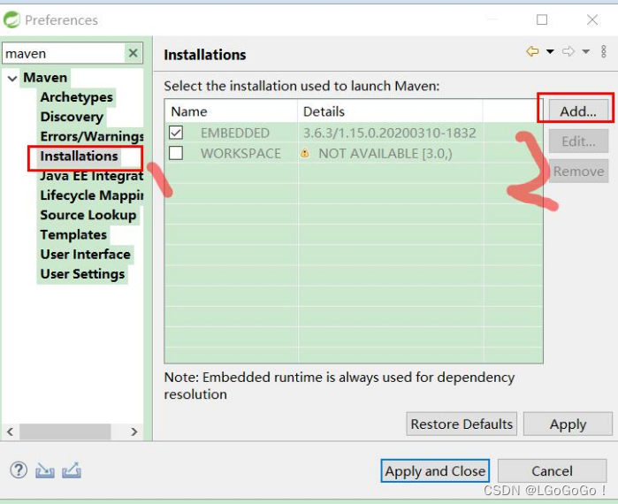Select the WORKSPACE row name
Viewport: 618px width, 504px height.
[x=240, y=153]
